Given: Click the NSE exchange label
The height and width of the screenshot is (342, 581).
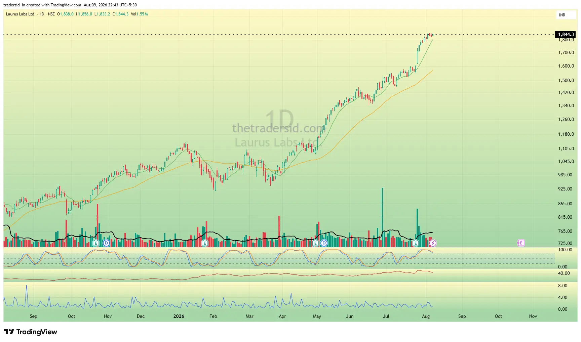Looking at the screenshot, I should (x=51, y=14).
